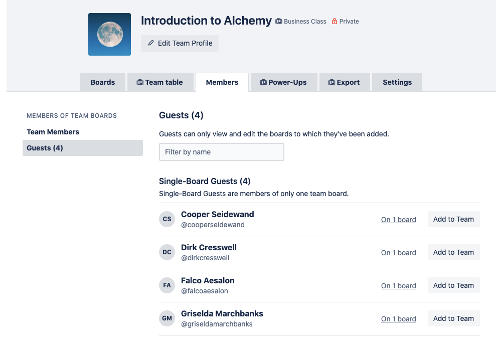Click Cooper Seidewand's CS avatar icon
Image resolution: width=496 pixels, height=348 pixels.
(167, 219)
